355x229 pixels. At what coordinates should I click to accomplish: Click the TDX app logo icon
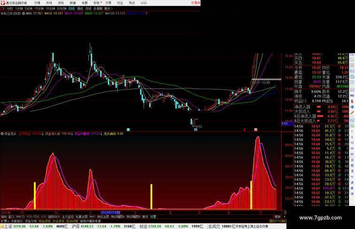pos(3,3)
